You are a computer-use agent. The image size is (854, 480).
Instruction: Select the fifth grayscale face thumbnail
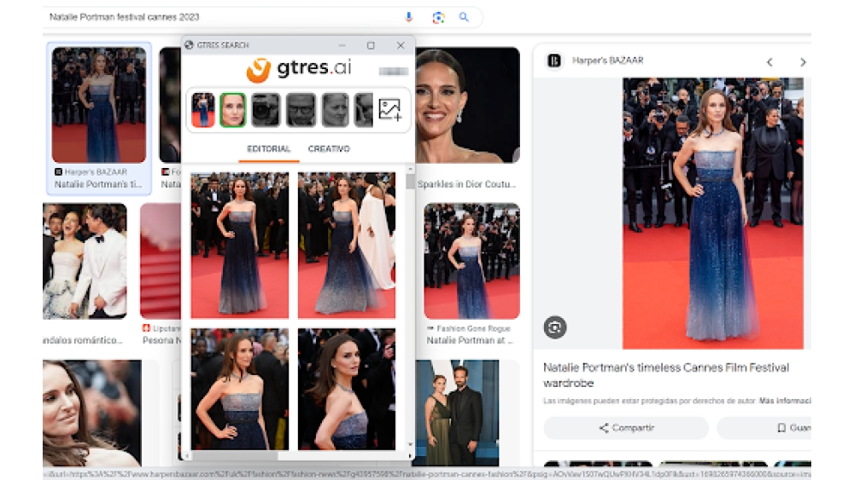point(336,110)
